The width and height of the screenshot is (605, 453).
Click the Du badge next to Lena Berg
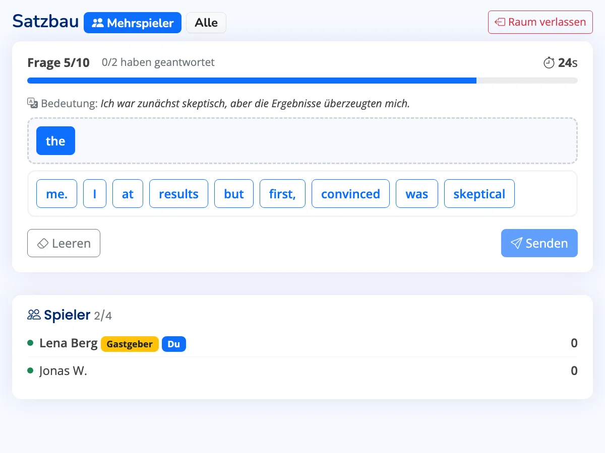(174, 344)
